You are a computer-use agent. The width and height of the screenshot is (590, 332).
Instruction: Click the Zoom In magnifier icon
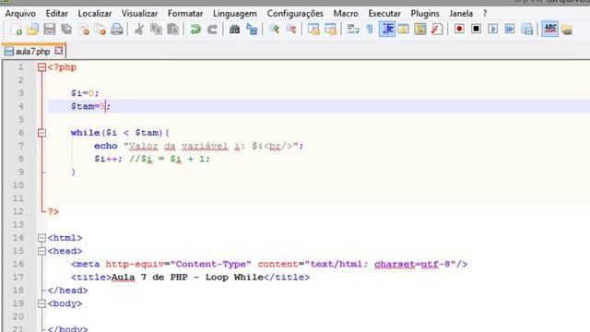(x=274, y=30)
